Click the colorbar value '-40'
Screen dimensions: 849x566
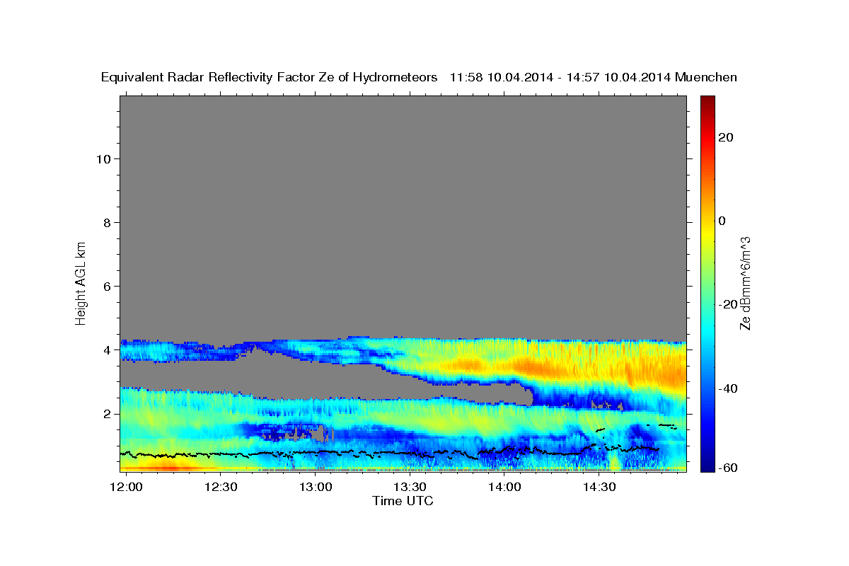coord(727,388)
